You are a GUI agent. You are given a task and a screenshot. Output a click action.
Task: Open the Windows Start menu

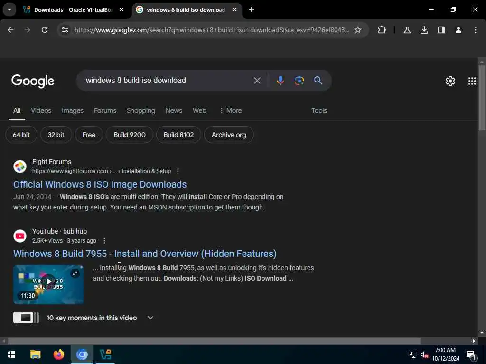point(11,355)
